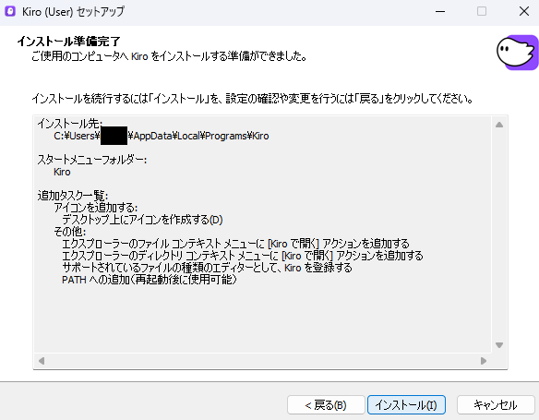Click the エディターとして Kiro を登録する line
Screen dimensions: 539x420
(207, 268)
